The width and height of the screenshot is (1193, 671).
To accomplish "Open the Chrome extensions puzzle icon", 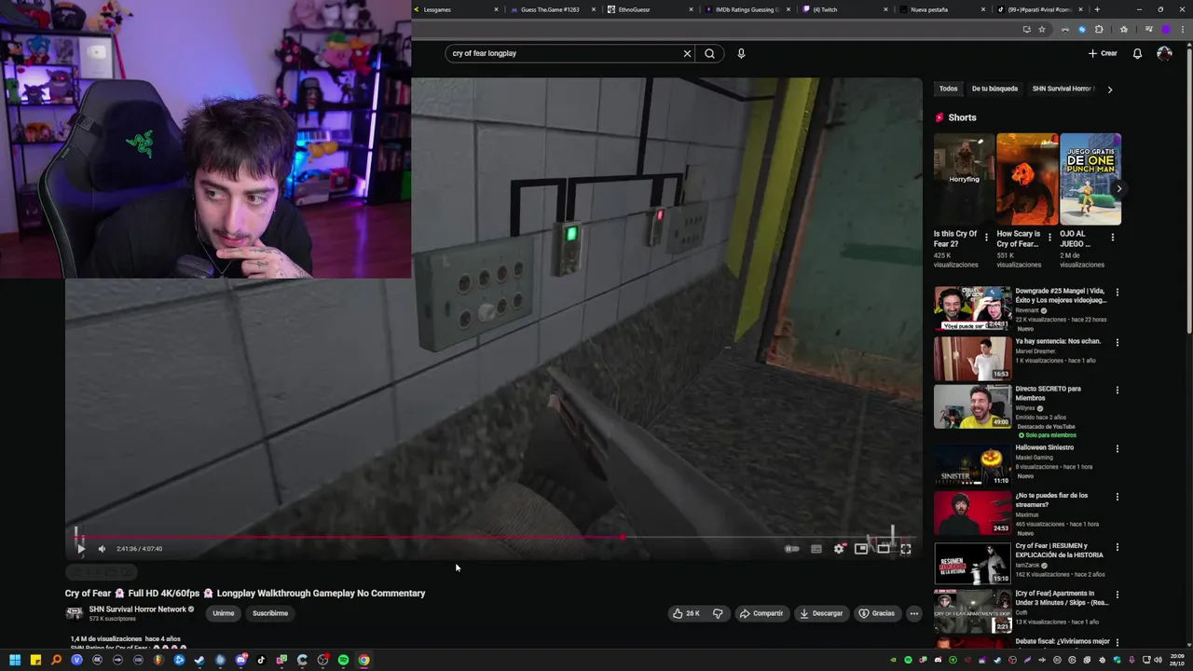I will [x=1099, y=29].
